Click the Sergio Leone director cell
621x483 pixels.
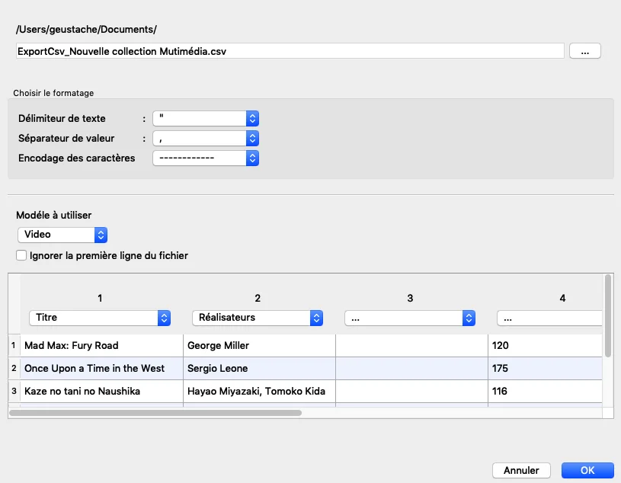tap(259, 368)
